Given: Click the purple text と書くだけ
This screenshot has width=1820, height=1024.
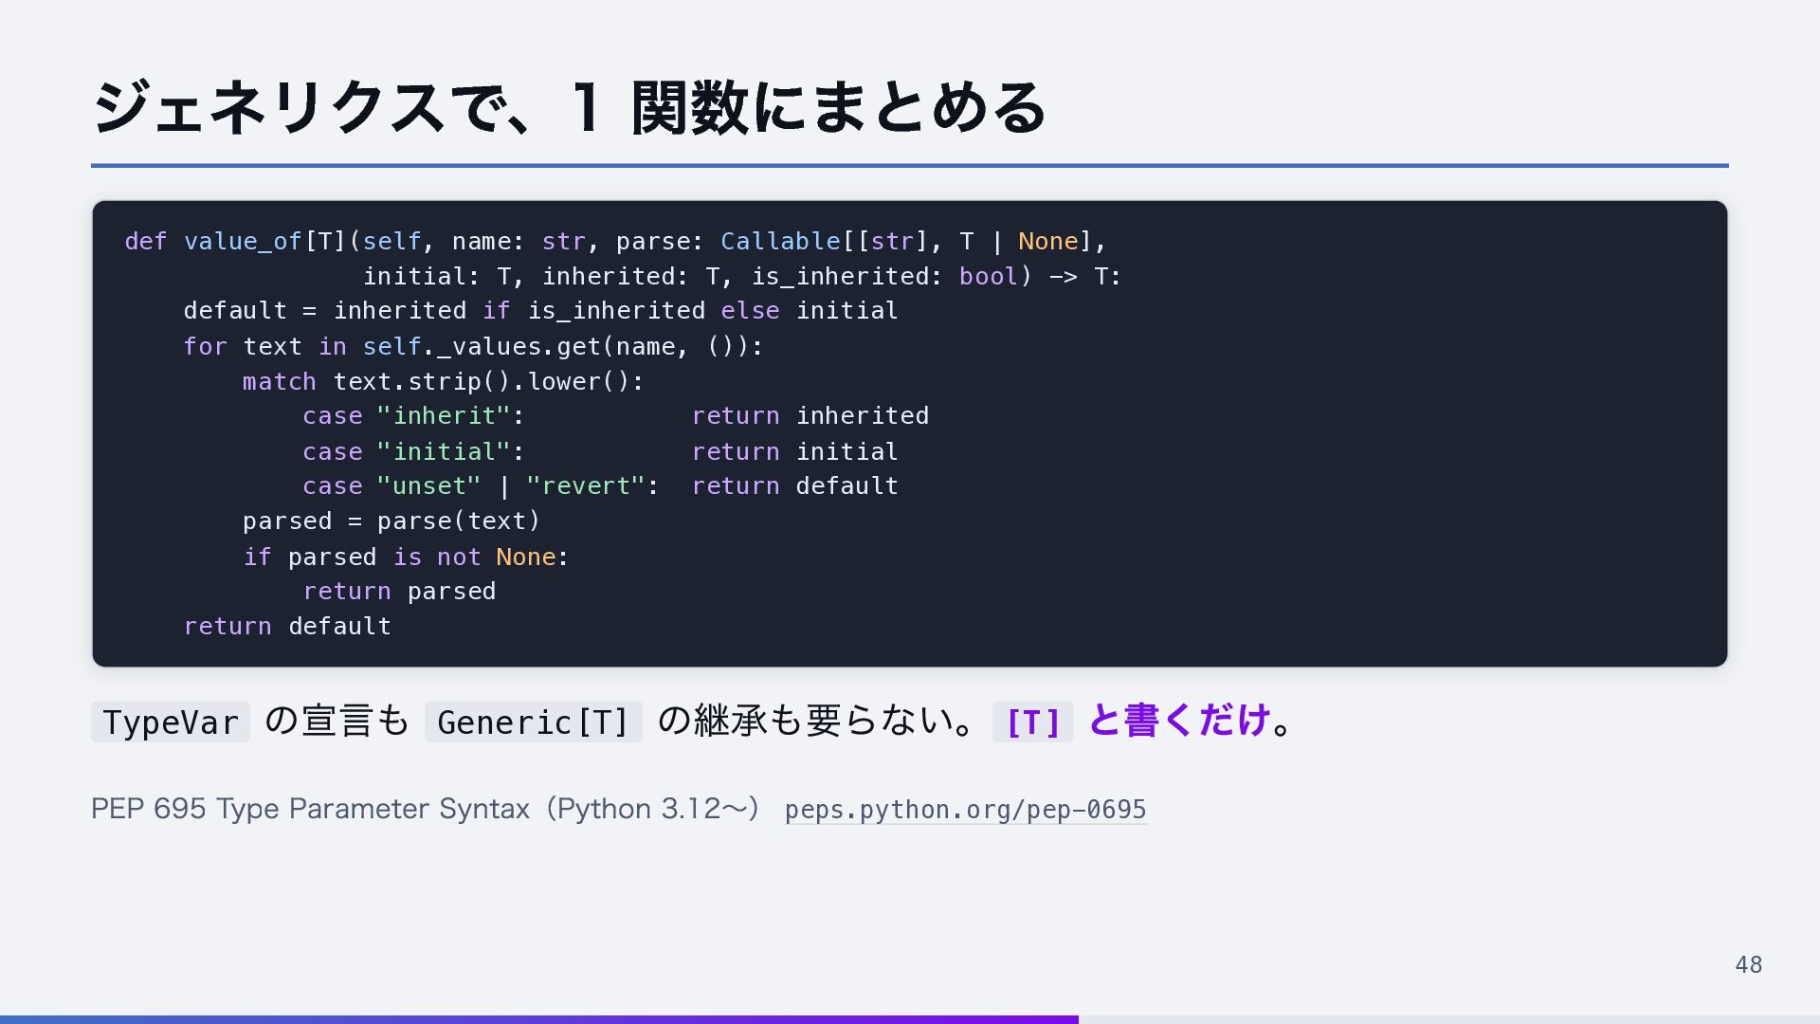Looking at the screenshot, I should [x=1179, y=721].
